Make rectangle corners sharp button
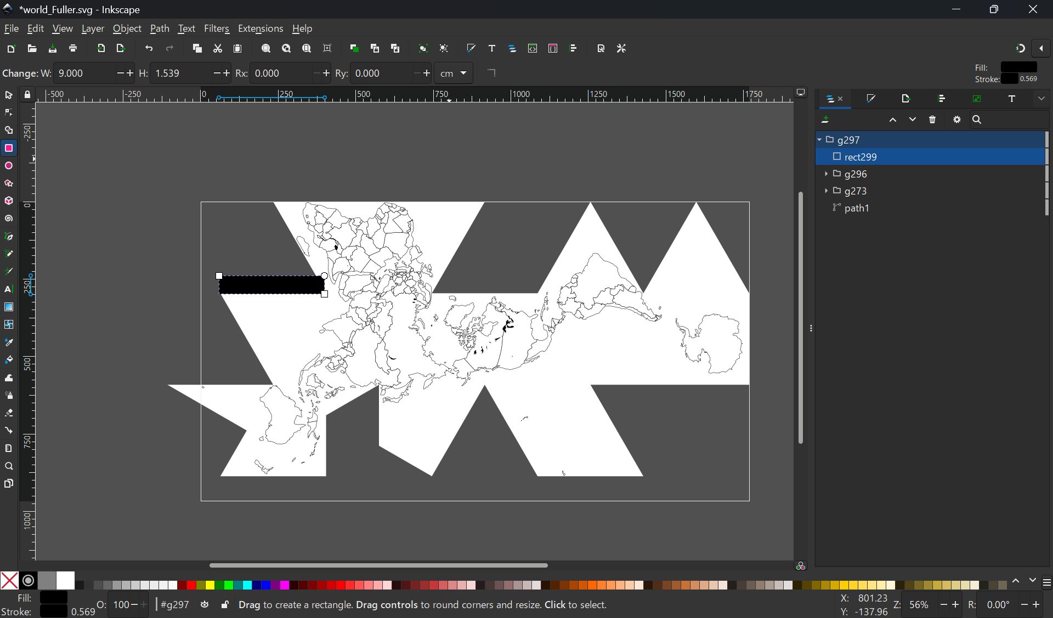 [491, 73]
